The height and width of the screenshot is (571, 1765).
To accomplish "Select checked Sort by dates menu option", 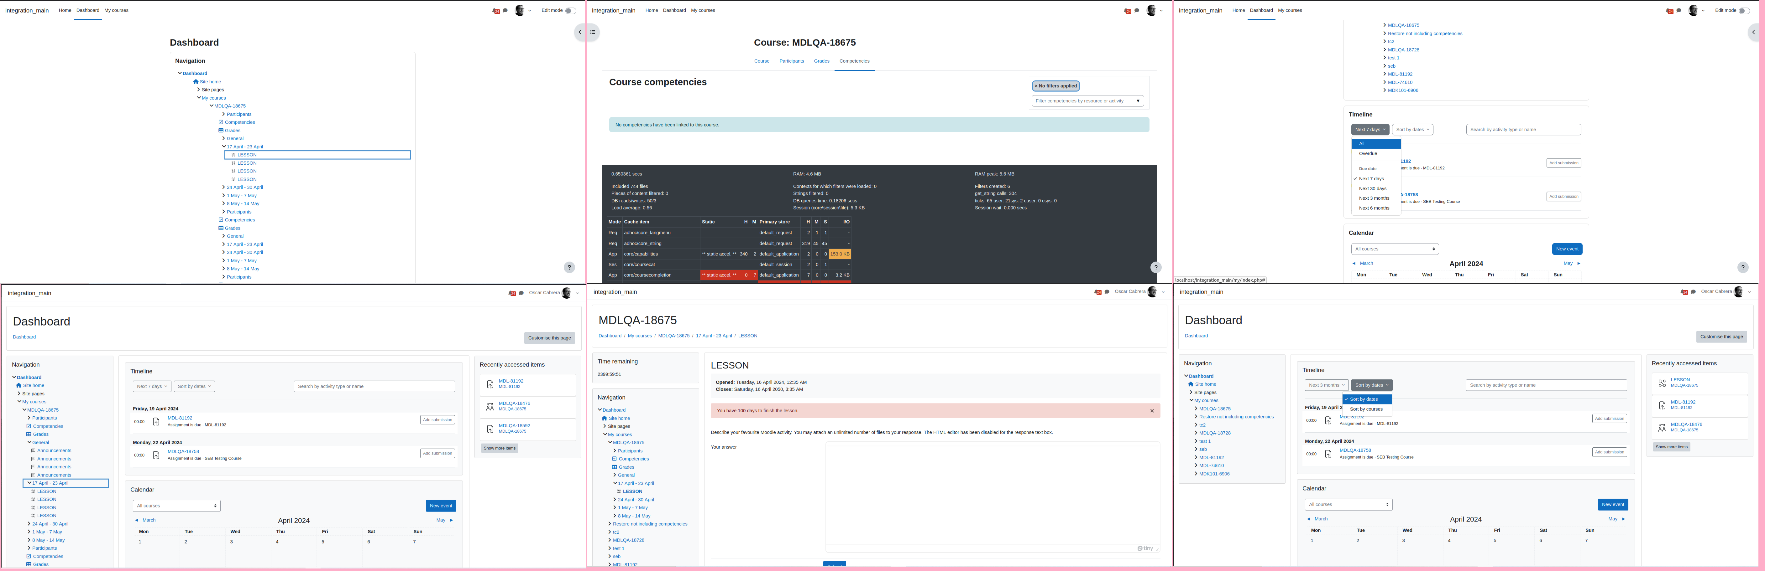I will (1367, 399).
